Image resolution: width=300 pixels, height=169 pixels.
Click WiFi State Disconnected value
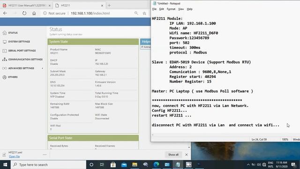[102, 118]
